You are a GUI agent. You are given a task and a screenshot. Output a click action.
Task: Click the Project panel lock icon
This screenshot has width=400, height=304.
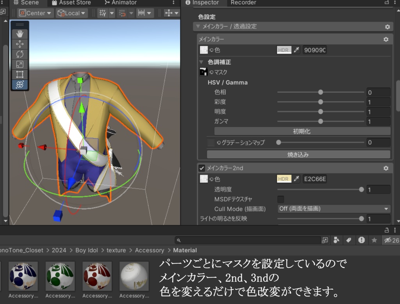(x=387, y=230)
